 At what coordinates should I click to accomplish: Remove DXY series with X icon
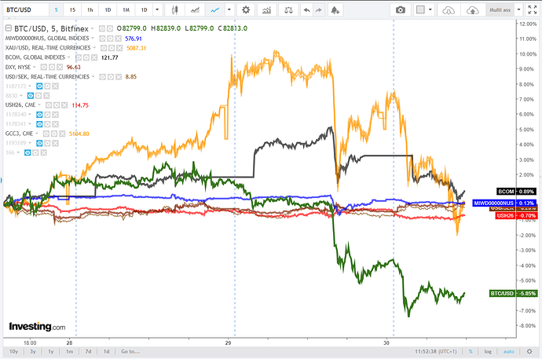tap(60, 67)
